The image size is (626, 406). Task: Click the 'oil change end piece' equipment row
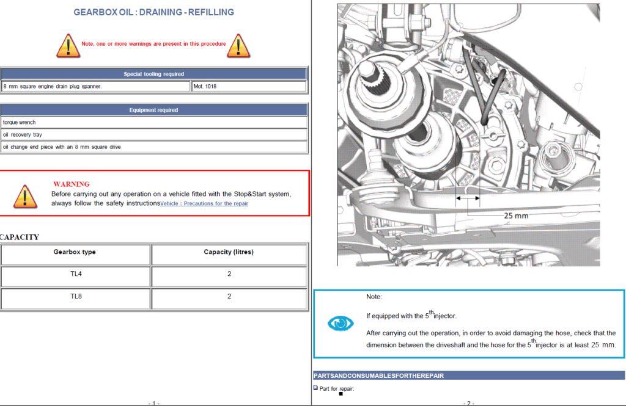point(153,147)
